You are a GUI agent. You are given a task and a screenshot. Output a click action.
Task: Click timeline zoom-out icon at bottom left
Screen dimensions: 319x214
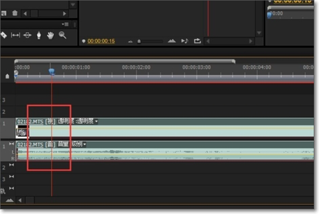point(9,200)
